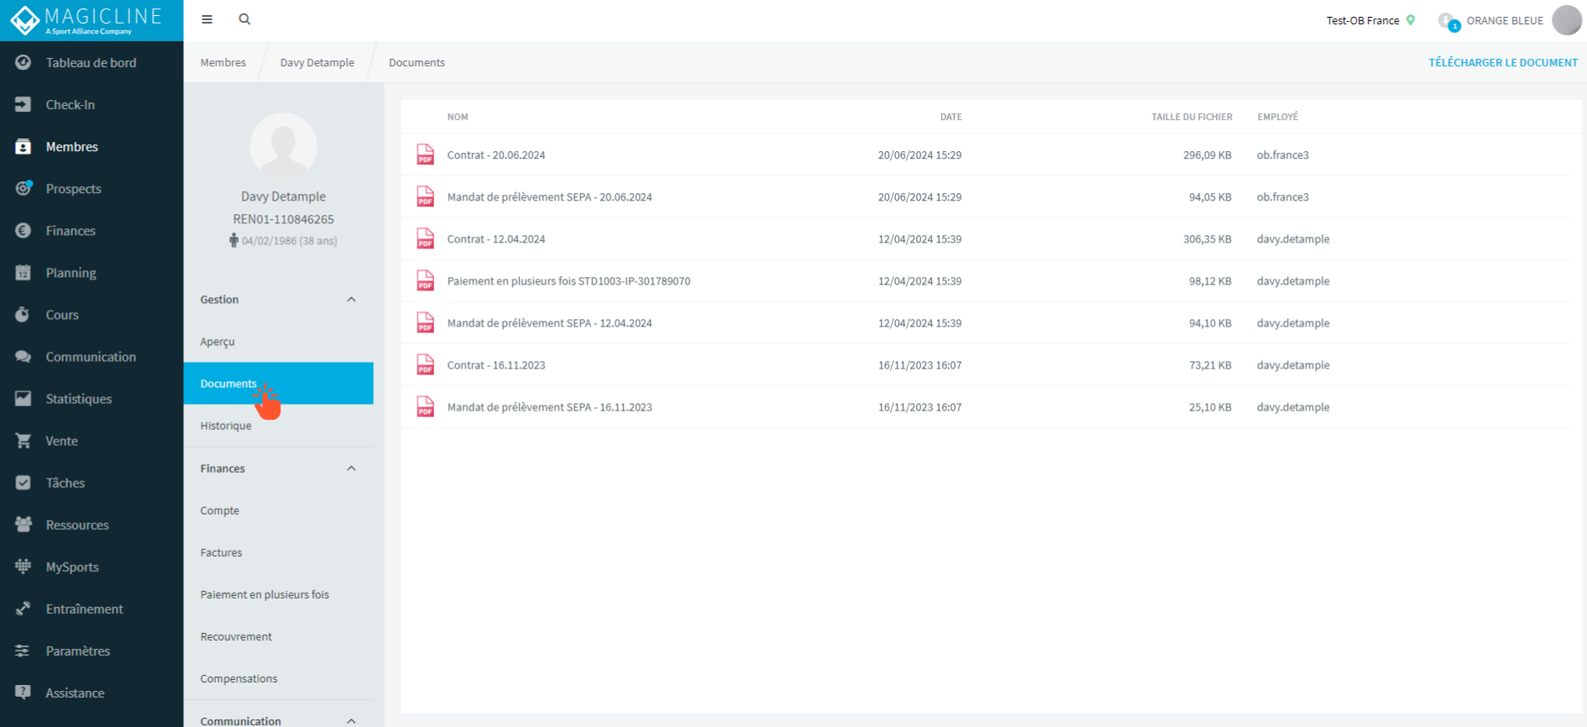Click the Assistance help icon
This screenshot has width=1587, height=727.
click(23, 693)
